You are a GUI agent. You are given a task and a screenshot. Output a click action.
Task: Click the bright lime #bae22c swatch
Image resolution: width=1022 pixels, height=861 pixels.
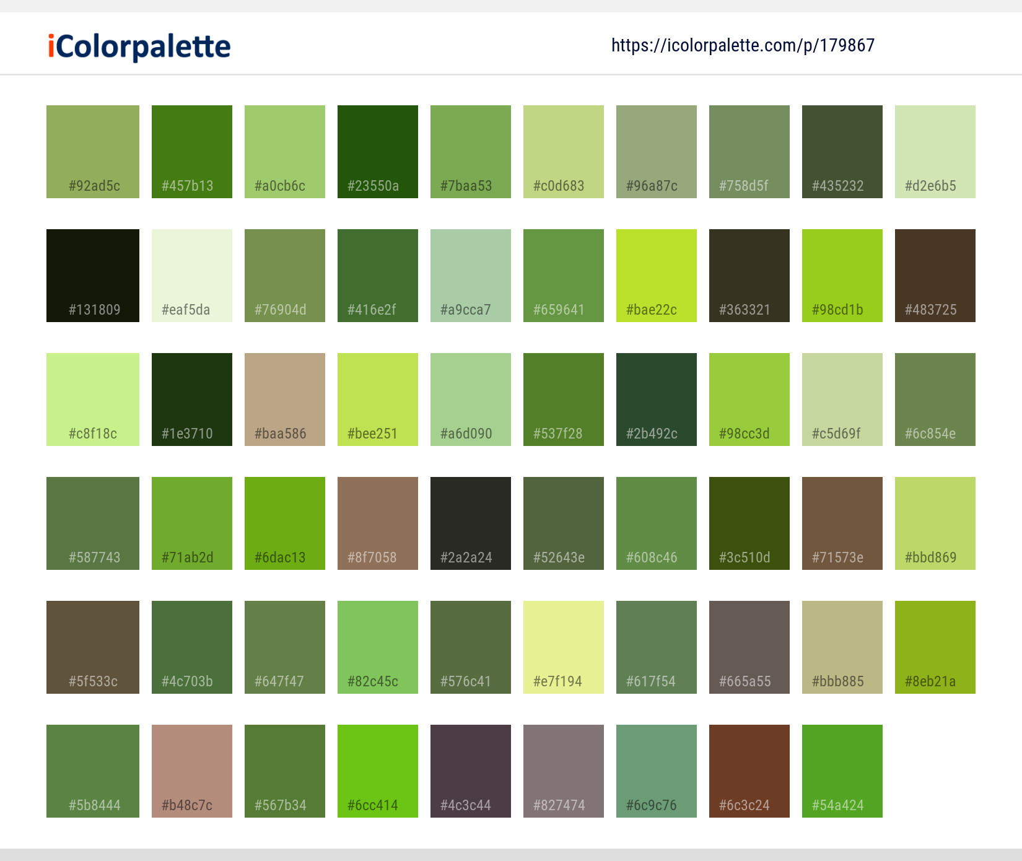(657, 276)
